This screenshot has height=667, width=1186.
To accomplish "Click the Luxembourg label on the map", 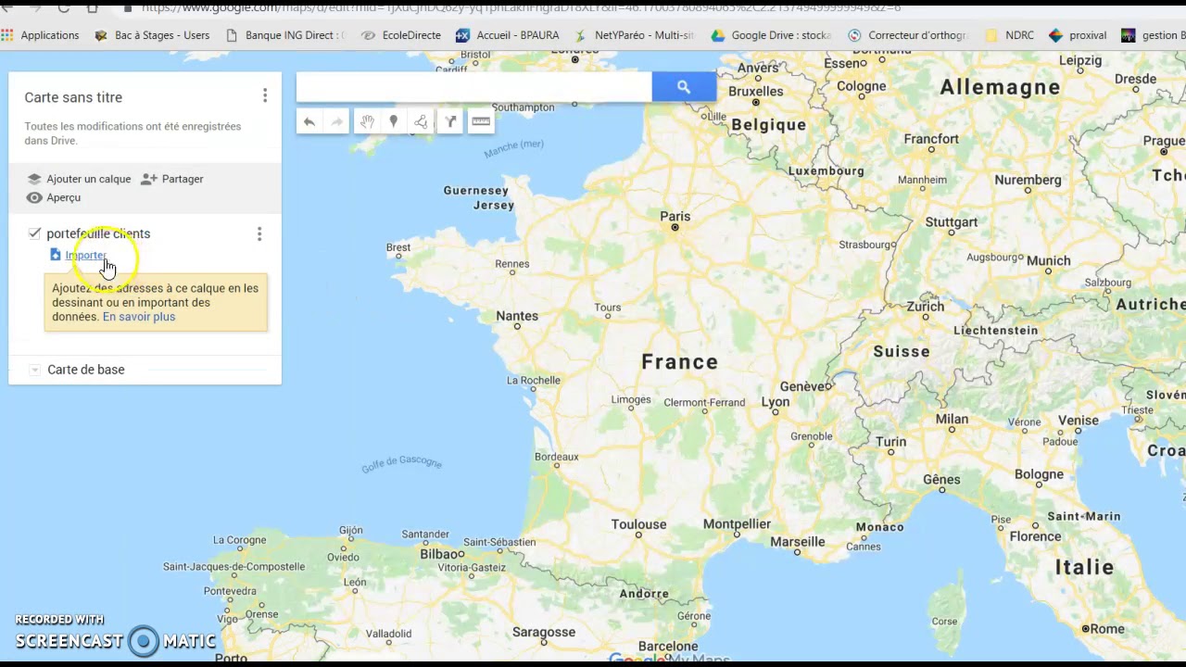I will (826, 171).
